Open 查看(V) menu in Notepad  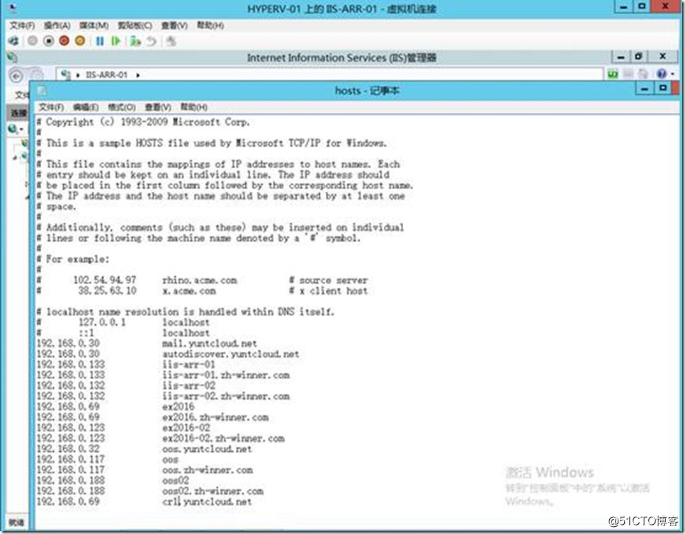pyautogui.click(x=158, y=107)
